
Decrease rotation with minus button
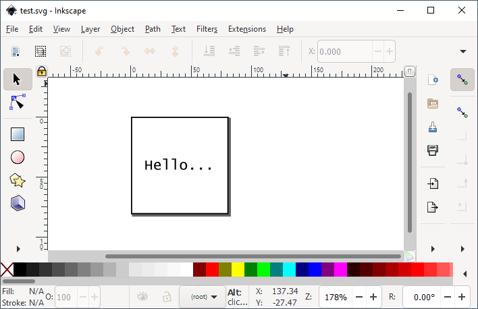coord(448,297)
